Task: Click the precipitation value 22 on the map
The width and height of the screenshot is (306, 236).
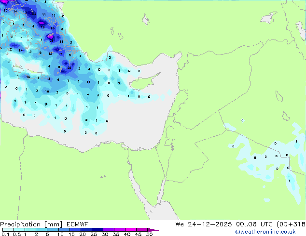Action: click(70, 68)
